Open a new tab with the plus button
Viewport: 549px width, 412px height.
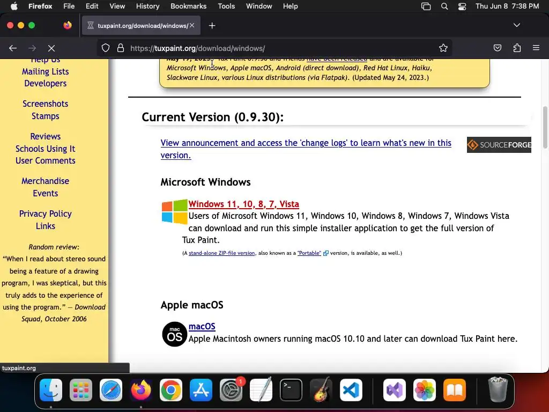click(x=212, y=26)
